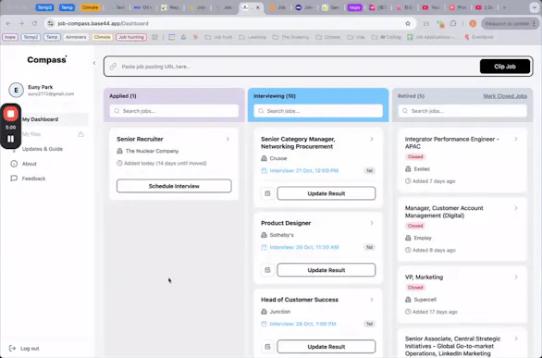Click Schedule Interview for Senior Recruiter

tap(174, 186)
